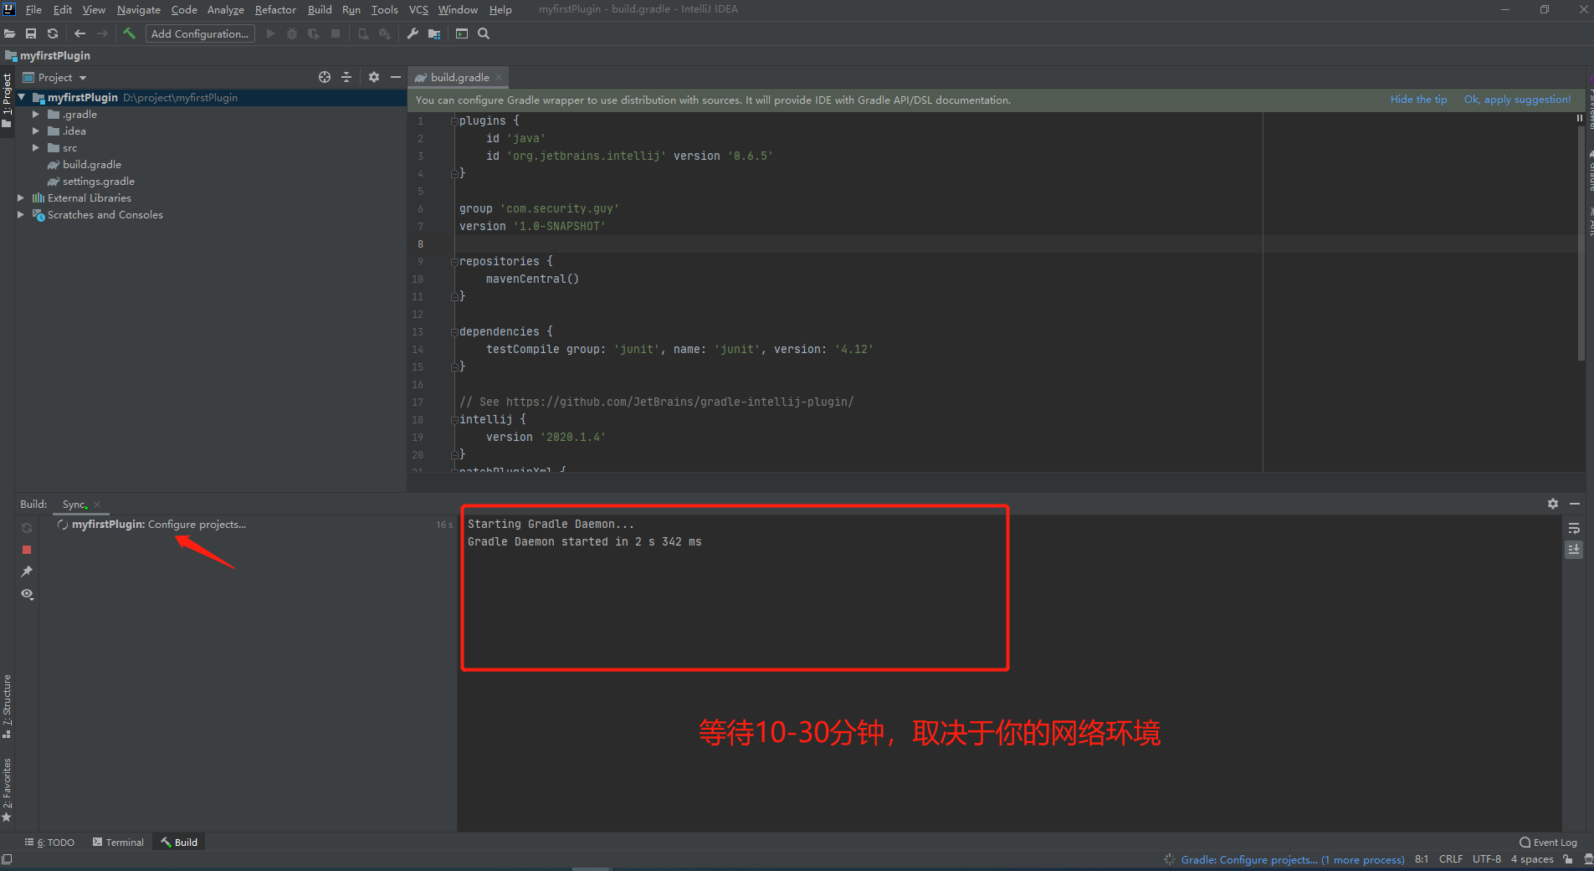Hide the Project panel with minus icon
Viewport: 1594px width, 871px height.
coord(396,77)
